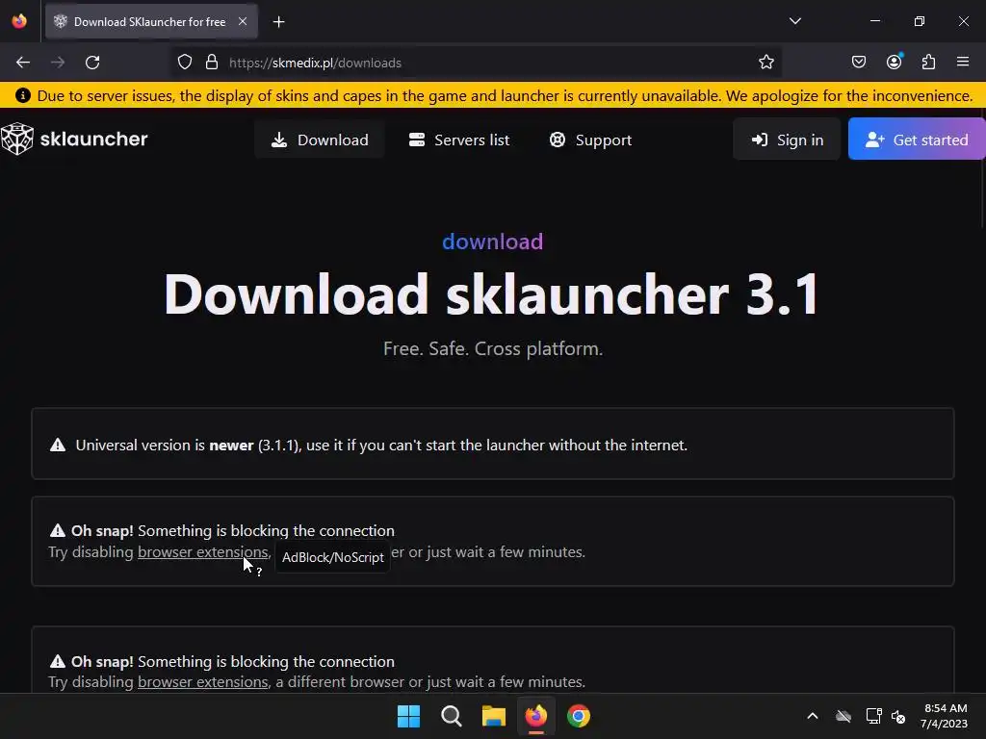Close the Download SKlauncher tab
This screenshot has height=739, width=986.
tap(243, 21)
